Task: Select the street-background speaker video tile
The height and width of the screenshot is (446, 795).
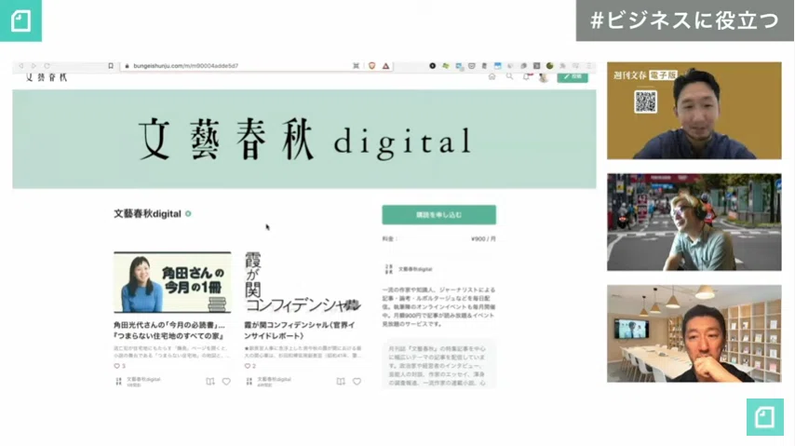Action: tap(694, 222)
